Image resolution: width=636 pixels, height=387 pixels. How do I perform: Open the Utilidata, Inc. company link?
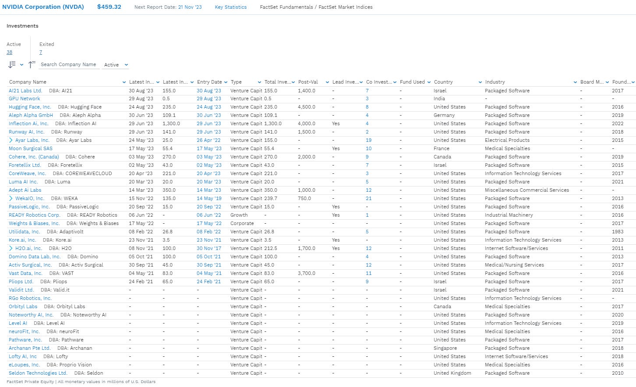coord(25,232)
